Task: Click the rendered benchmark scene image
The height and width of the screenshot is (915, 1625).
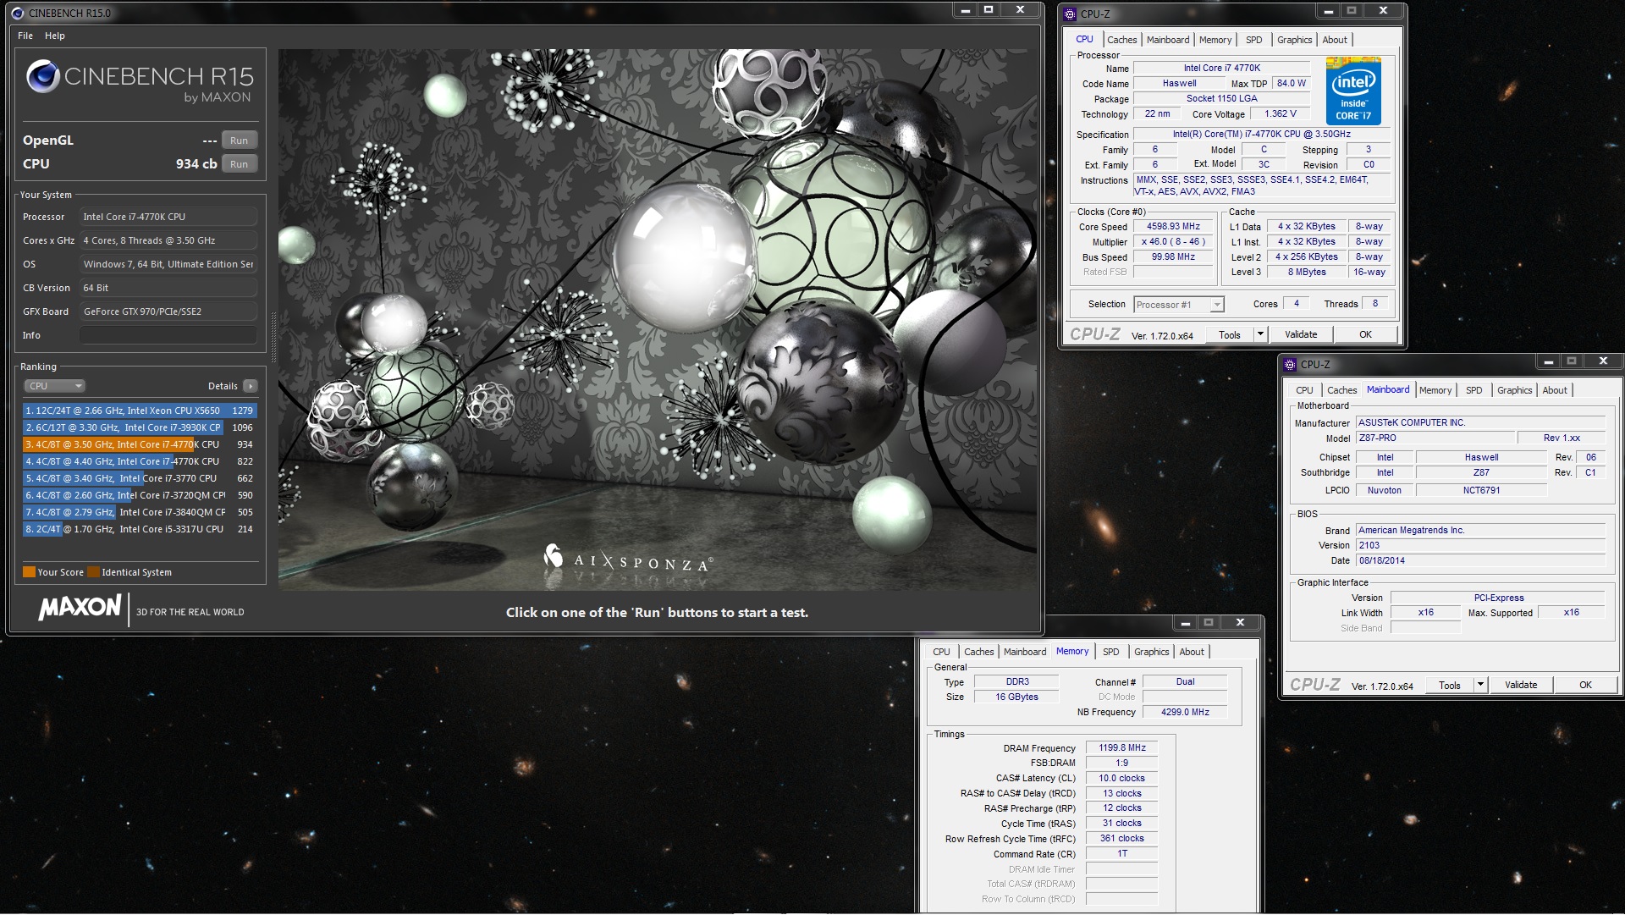Action: coord(658,319)
